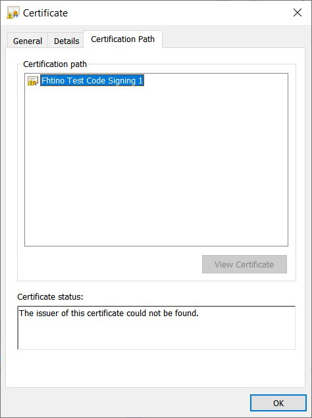Click the View Certificate button

point(244,264)
